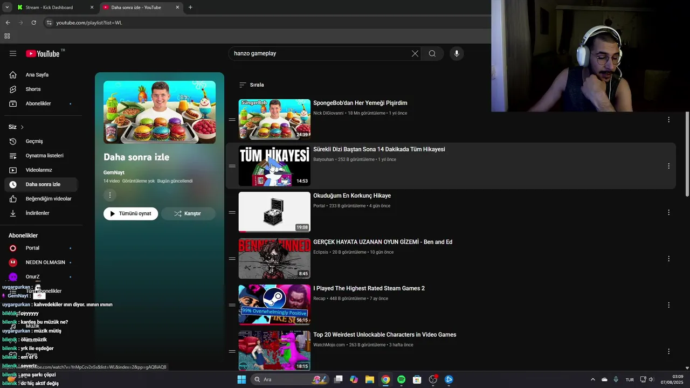
Task: Grab reorder handle of Okuduğum En Korkunç Hikaye
Action: 232,212
